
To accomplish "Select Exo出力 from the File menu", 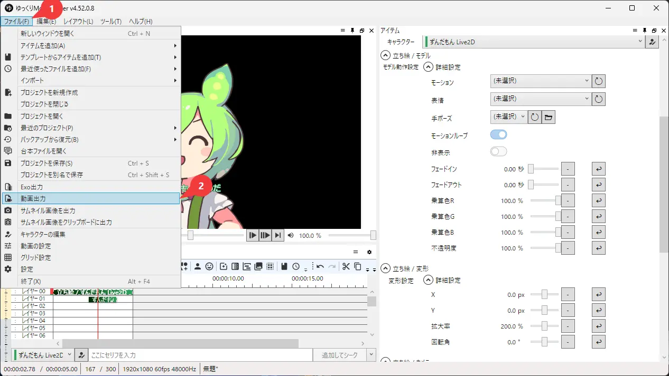I will tap(91, 187).
